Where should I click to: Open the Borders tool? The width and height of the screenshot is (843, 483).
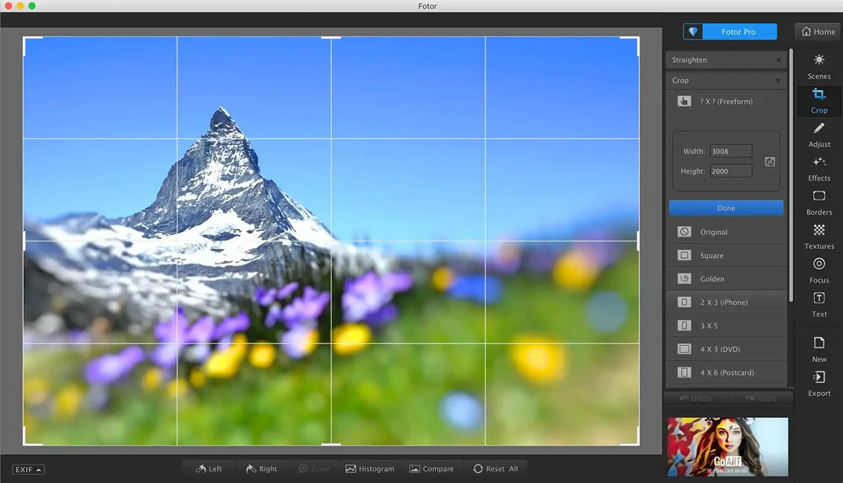pyautogui.click(x=819, y=203)
